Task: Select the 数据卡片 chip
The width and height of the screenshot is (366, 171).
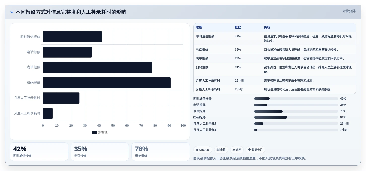Action: coord(255,150)
